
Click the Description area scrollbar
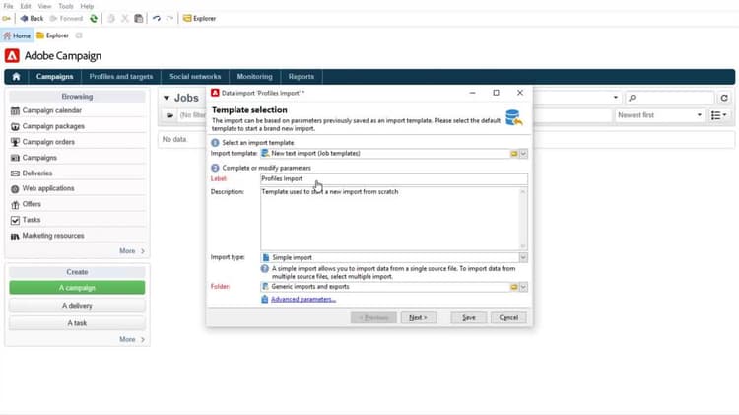click(x=522, y=219)
